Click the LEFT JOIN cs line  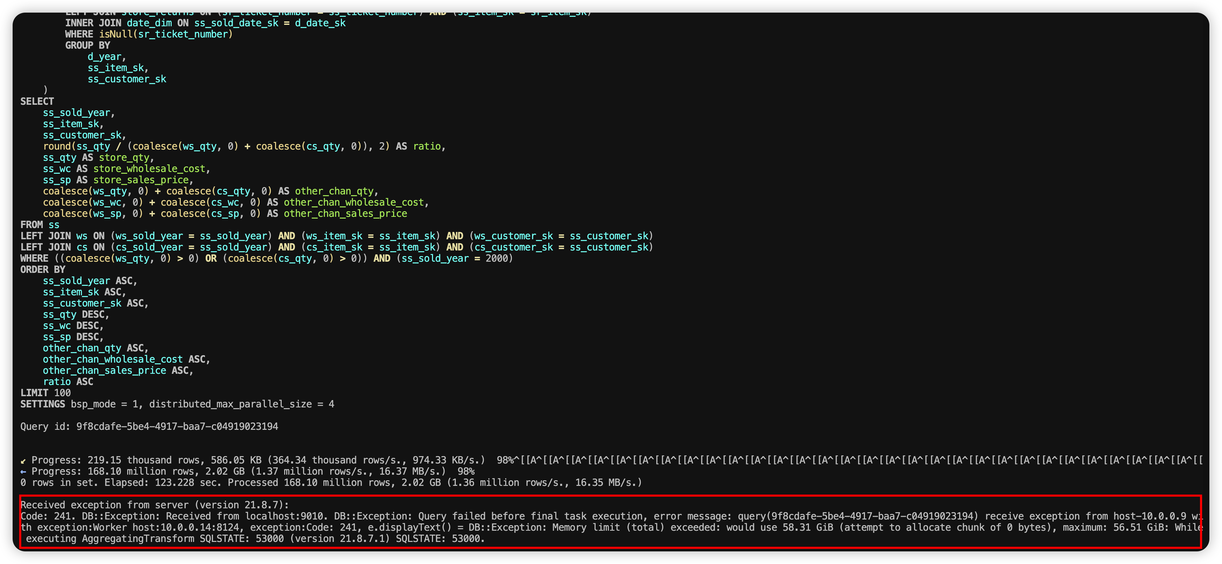click(336, 247)
